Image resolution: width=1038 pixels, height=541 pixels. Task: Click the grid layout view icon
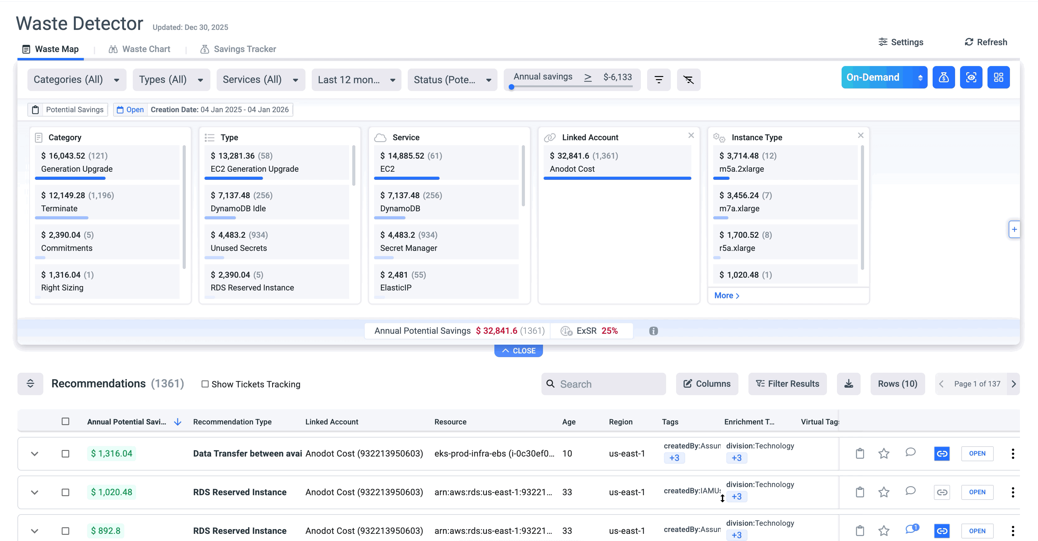pyautogui.click(x=998, y=77)
